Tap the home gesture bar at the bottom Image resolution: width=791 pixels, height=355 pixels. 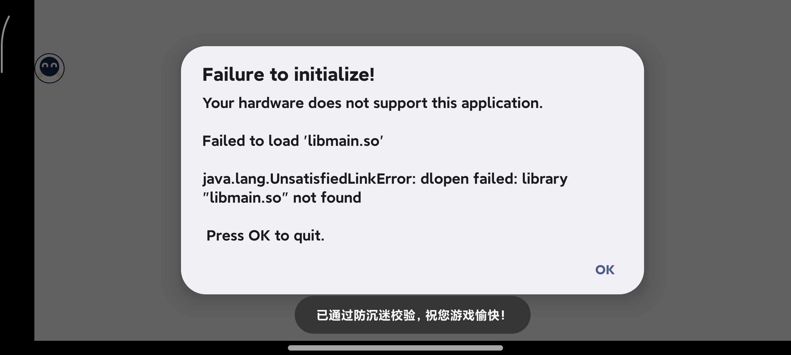pyautogui.click(x=395, y=348)
